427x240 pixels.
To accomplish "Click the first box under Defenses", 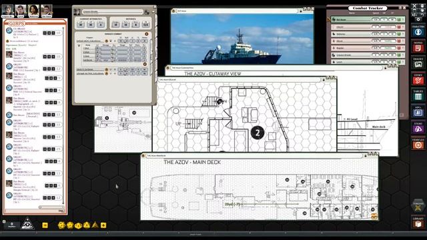I will pyautogui.click(x=115, y=25).
